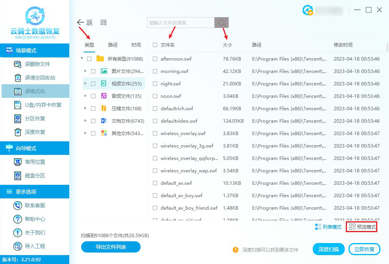The width and height of the screenshot is (389, 264).
Task: Click the 磁盘分区 icon under 向导模式
Action: (x=18, y=177)
